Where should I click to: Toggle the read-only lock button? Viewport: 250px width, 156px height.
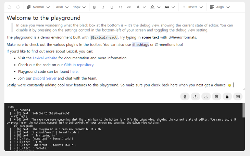pos(227,97)
